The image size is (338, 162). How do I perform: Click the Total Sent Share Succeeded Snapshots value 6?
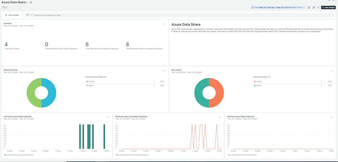pos(87,44)
